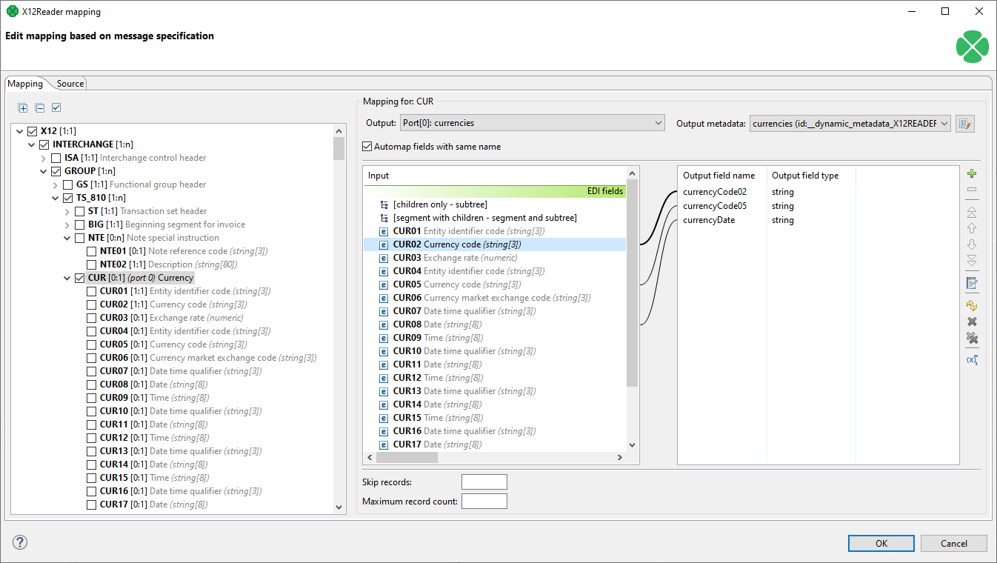Screen dimensions: 997x563
Task: Click the automap refresh icon with yellow arrows
Action: [x=971, y=304]
